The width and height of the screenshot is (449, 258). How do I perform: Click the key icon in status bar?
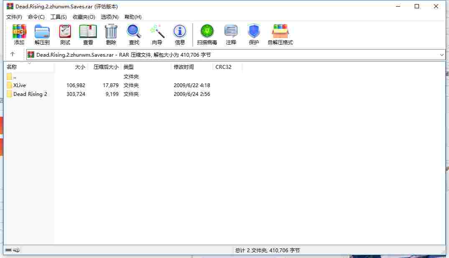16,250
